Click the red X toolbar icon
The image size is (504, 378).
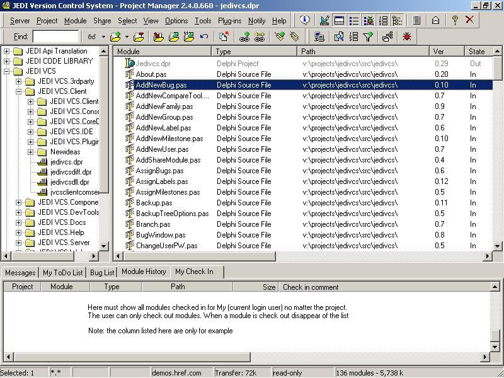[469, 20]
